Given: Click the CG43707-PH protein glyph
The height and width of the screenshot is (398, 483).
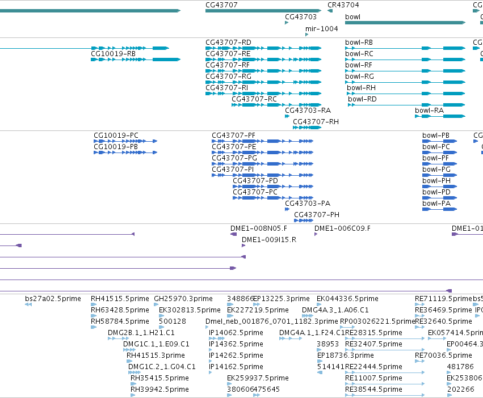Looking at the screenshot, I should click(x=304, y=221).
